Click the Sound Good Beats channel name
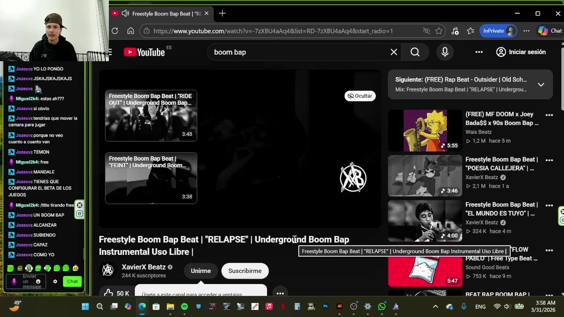Viewport: 564px width, 317px height. point(487,267)
